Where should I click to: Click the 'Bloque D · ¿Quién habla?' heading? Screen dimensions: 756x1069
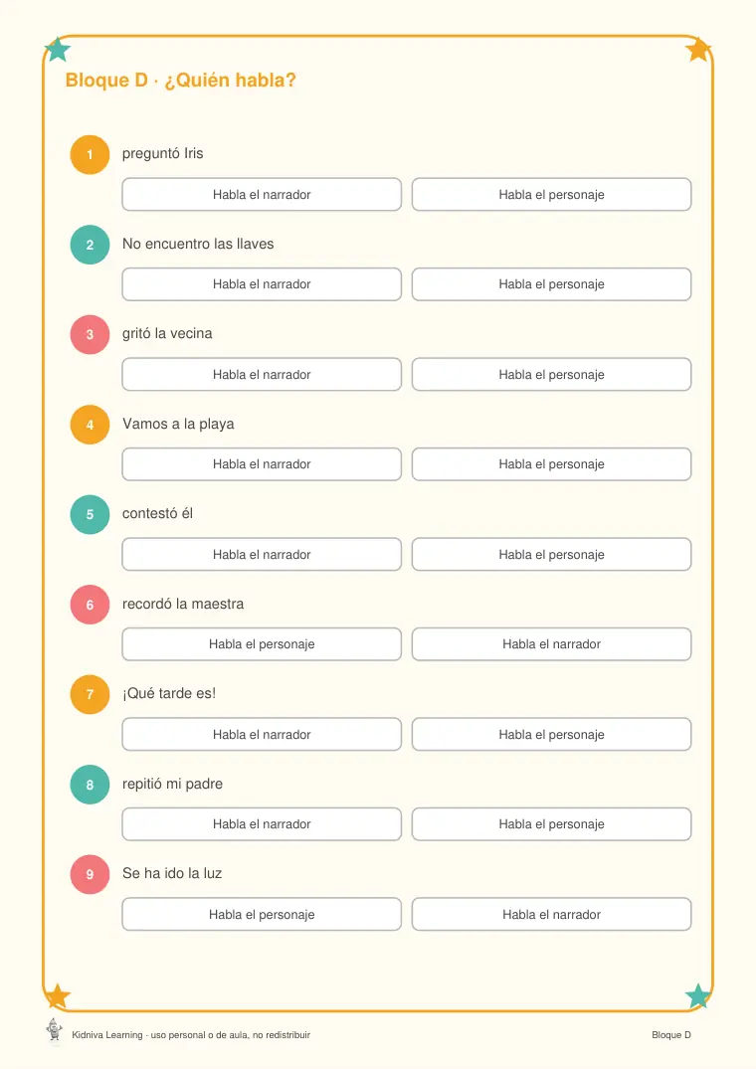click(181, 81)
